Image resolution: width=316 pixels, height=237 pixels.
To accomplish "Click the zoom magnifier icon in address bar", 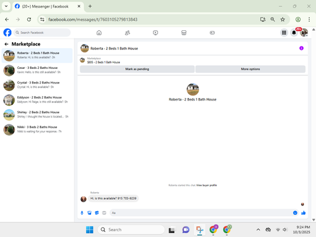I will 272,20.
